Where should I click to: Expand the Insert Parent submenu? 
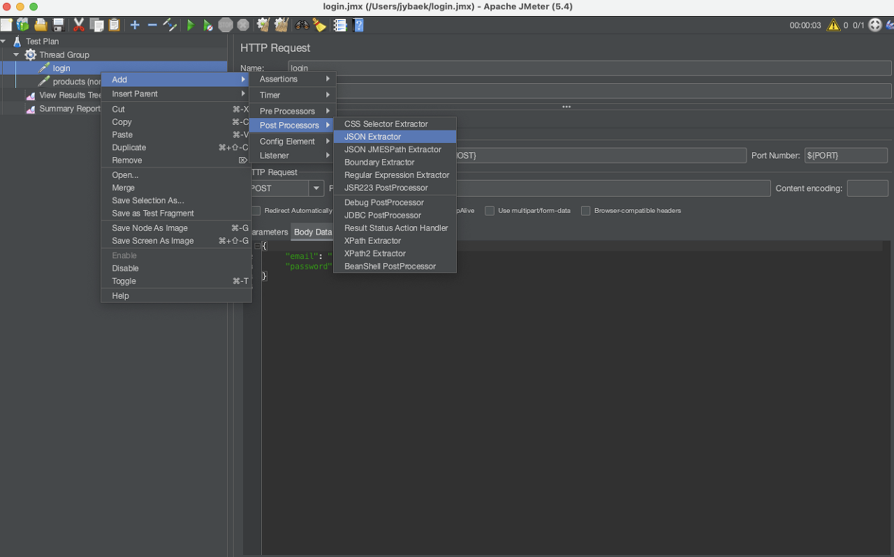176,94
